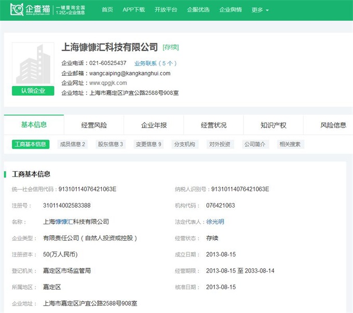Switch to the 企业年报 tab
This screenshot has height=313, width=353.
154,125
